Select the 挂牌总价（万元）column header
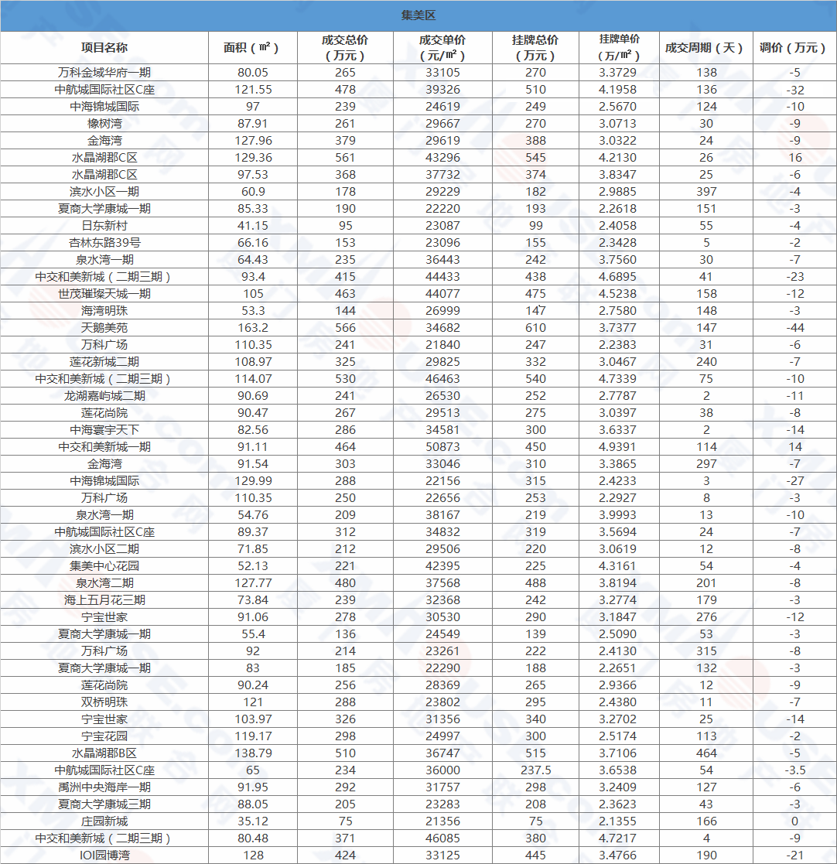The image size is (837, 864). pyautogui.click(x=535, y=48)
